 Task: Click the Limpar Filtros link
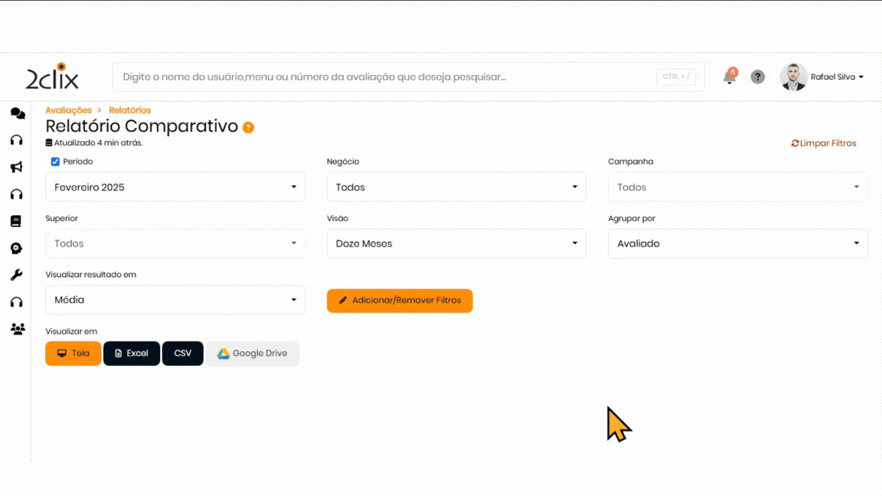coord(824,143)
